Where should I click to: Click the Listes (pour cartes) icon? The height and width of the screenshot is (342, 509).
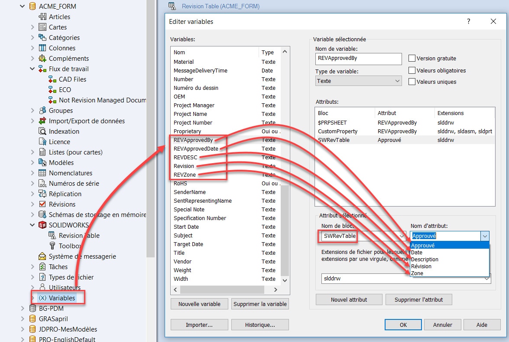42,152
